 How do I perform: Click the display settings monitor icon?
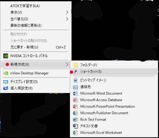6,82
